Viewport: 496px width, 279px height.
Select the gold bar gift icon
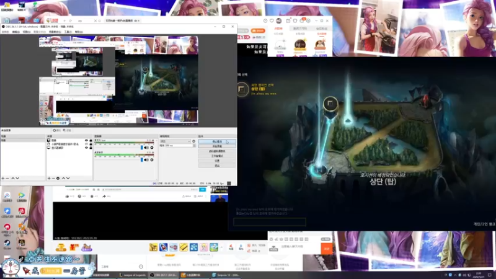pos(184,247)
